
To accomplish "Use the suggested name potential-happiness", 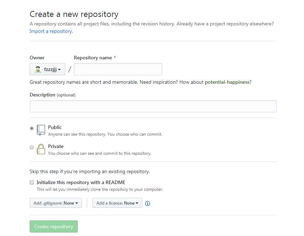I will 227,82.
